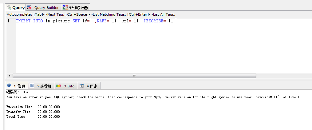Show the 1 信息 messages tab
The image size is (312, 130).
pyautogui.click(x=19, y=86)
